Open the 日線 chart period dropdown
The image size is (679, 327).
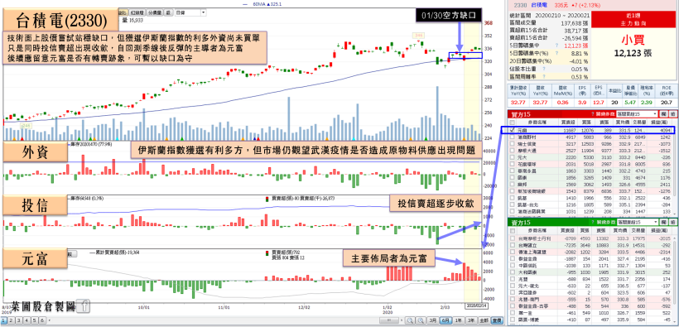tap(191, 12)
